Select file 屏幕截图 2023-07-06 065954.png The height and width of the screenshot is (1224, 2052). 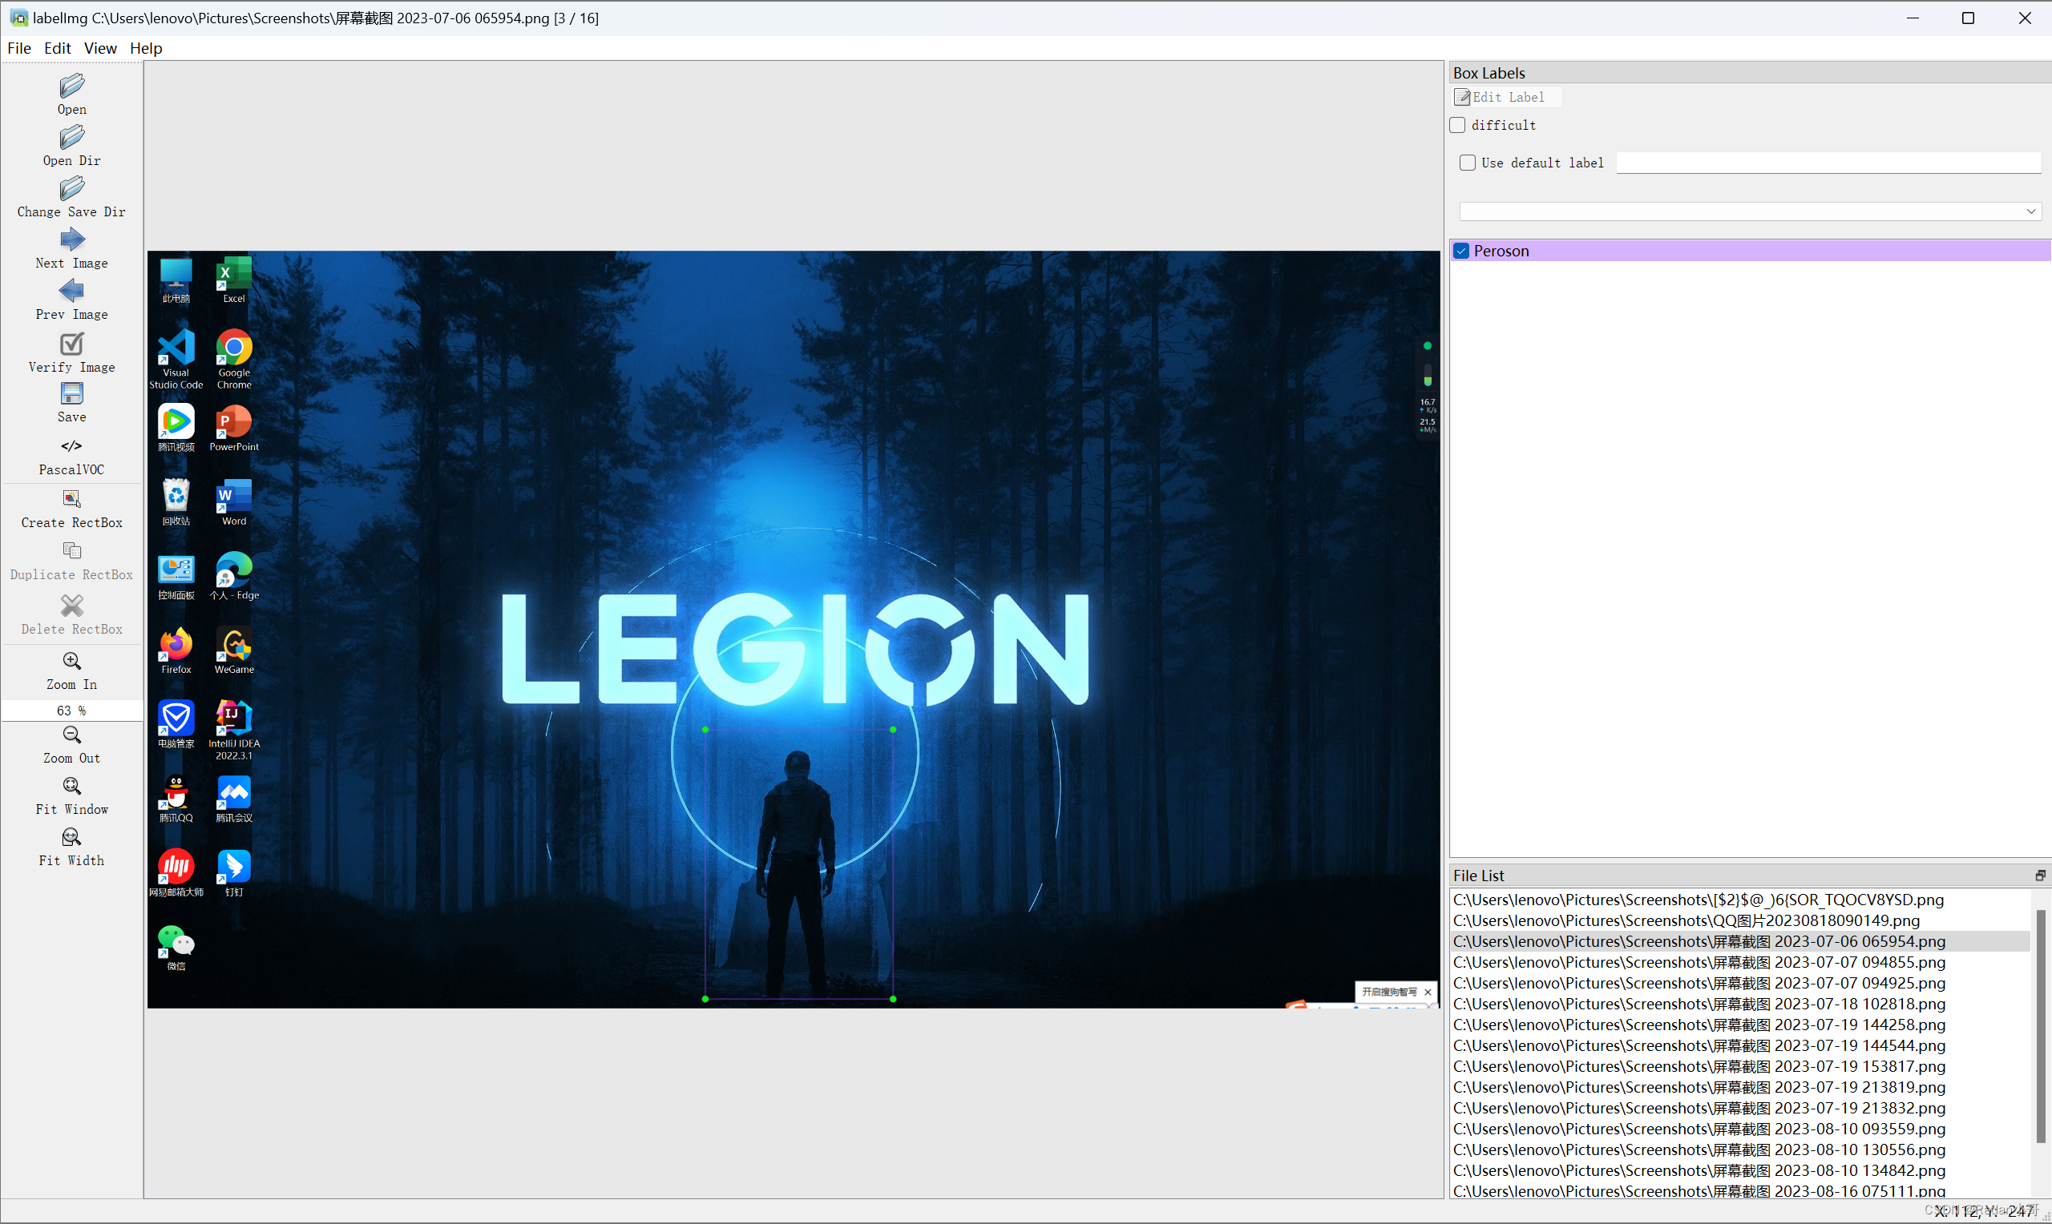(1739, 941)
